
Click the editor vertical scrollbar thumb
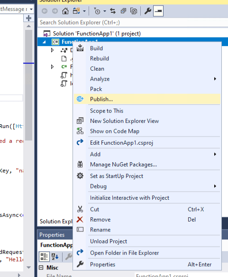coord(28,85)
